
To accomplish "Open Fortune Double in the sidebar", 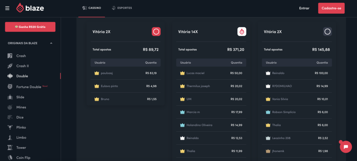I will [28, 87].
